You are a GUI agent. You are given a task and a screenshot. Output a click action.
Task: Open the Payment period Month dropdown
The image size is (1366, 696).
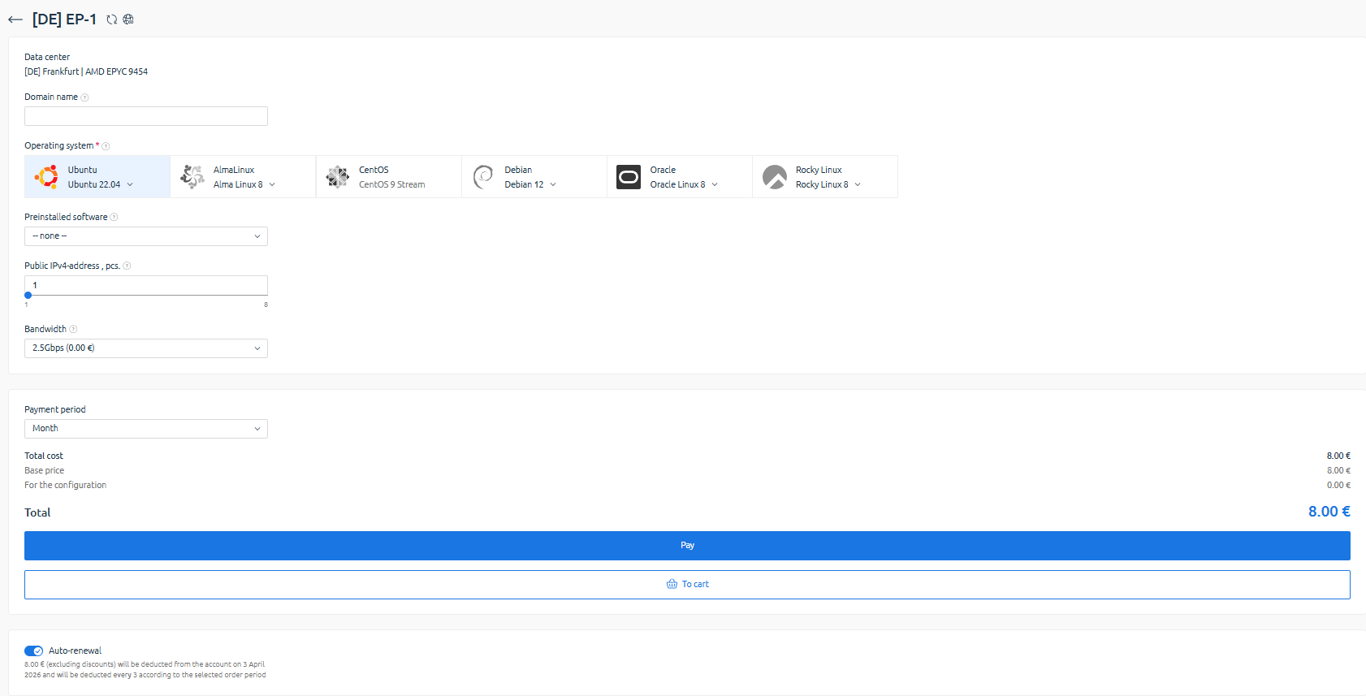(146, 429)
